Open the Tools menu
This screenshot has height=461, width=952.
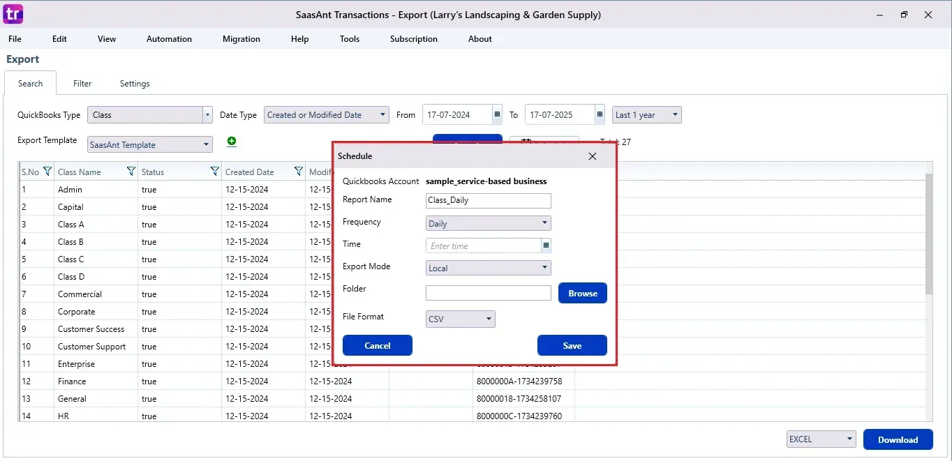point(350,39)
